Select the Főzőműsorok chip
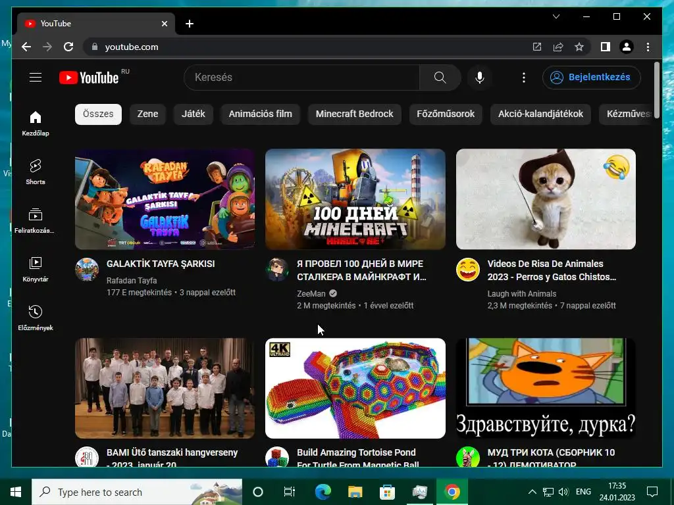 pos(446,114)
